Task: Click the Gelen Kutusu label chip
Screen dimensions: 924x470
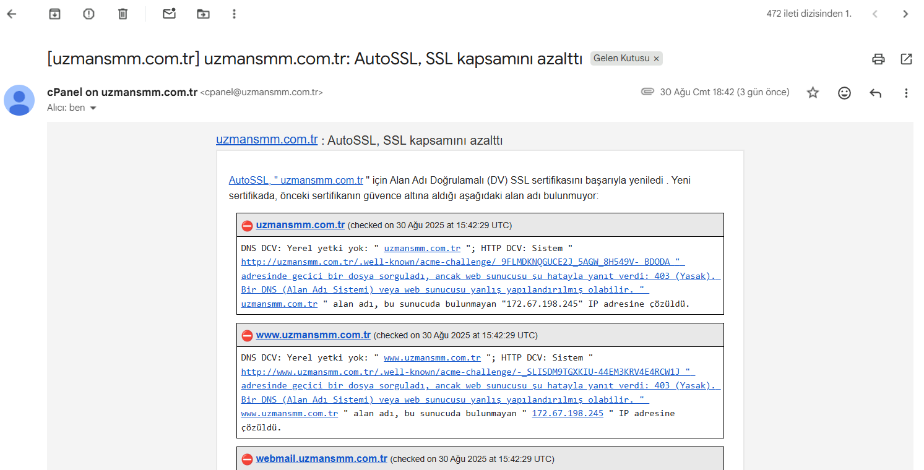Action: (621, 58)
